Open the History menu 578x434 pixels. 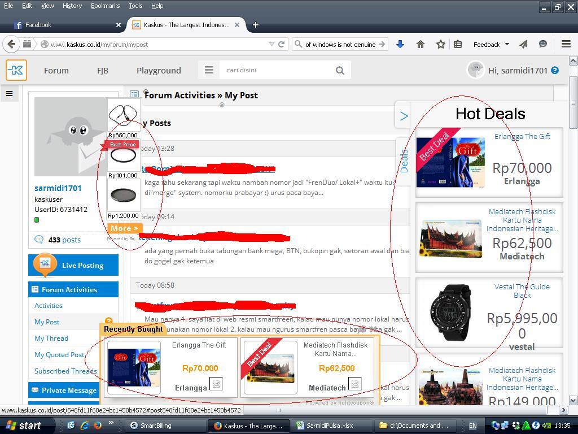(x=72, y=6)
